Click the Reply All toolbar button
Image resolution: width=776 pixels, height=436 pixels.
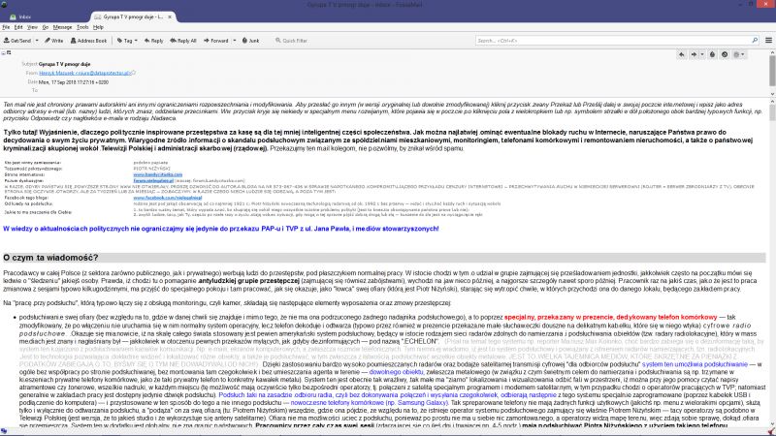tap(183, 41)
